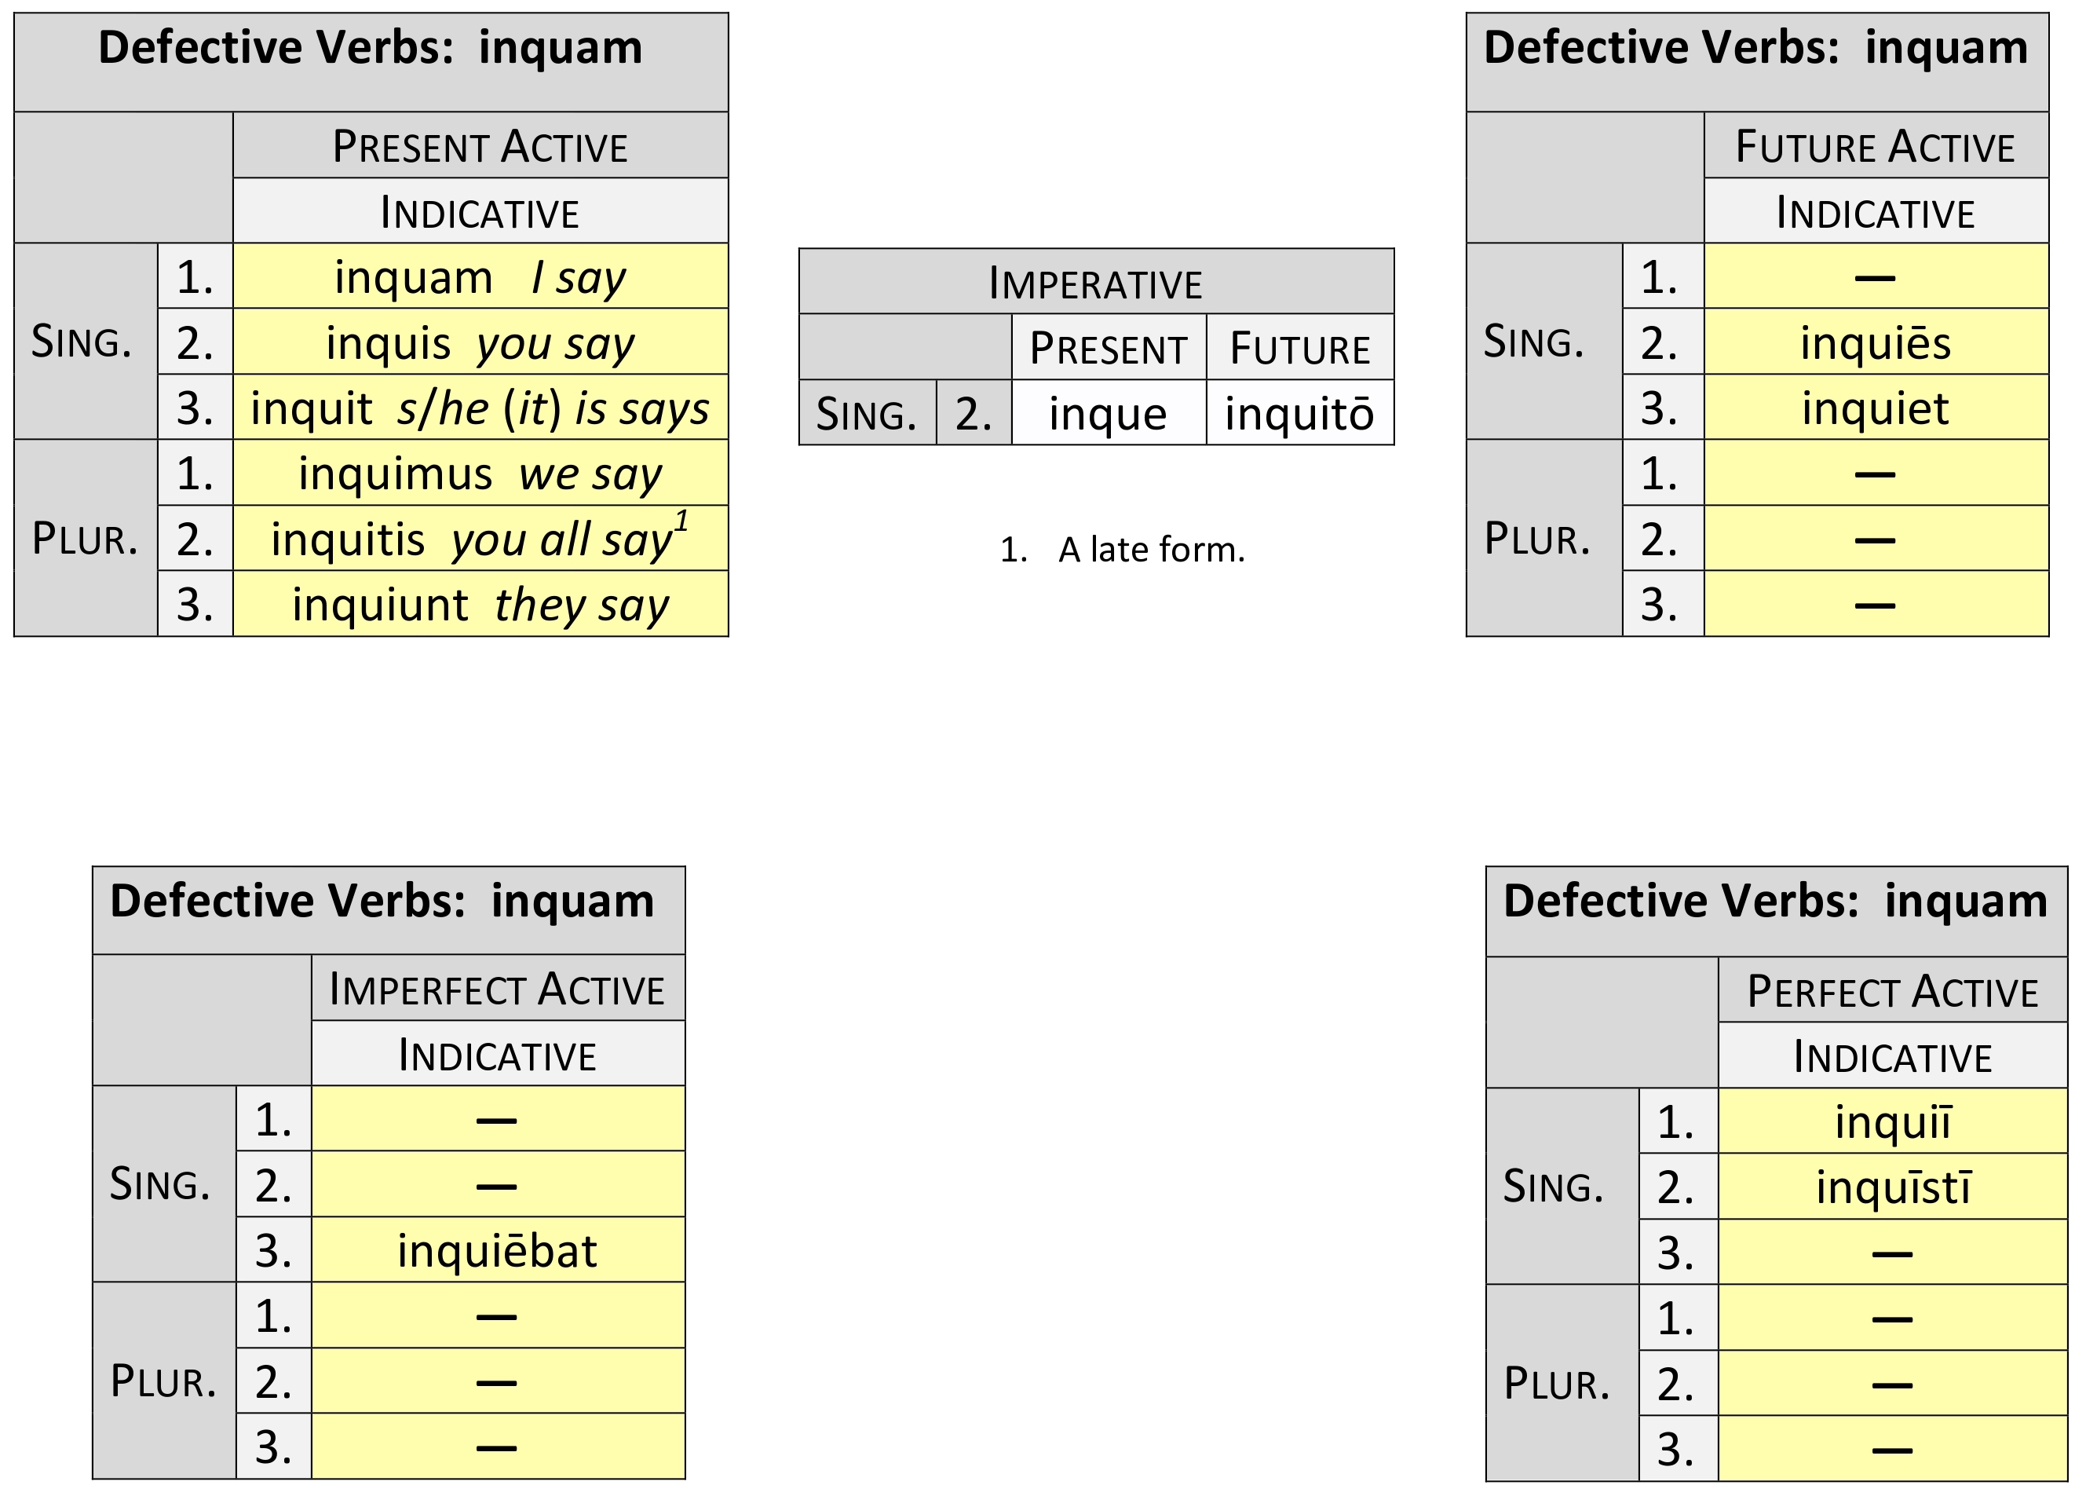Select the "inquis you say" cell
2086x1496 pixels.
point(479,343)
